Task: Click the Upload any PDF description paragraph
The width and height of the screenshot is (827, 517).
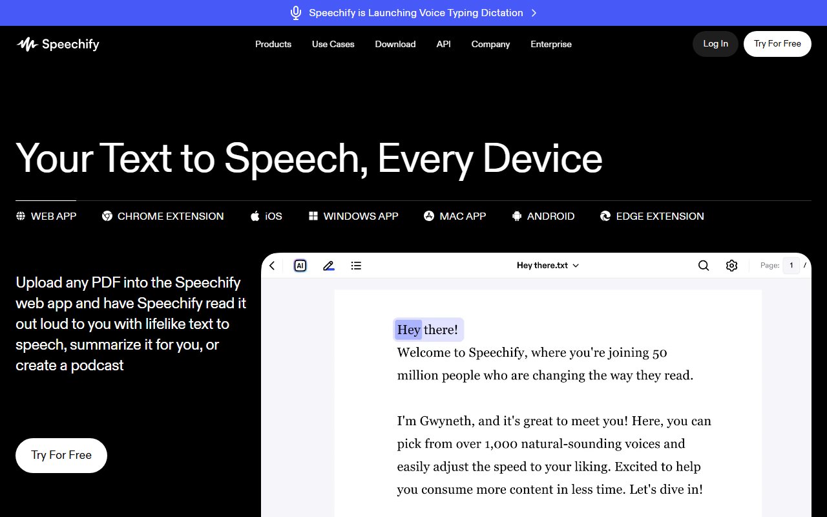Action: (131, 324)
